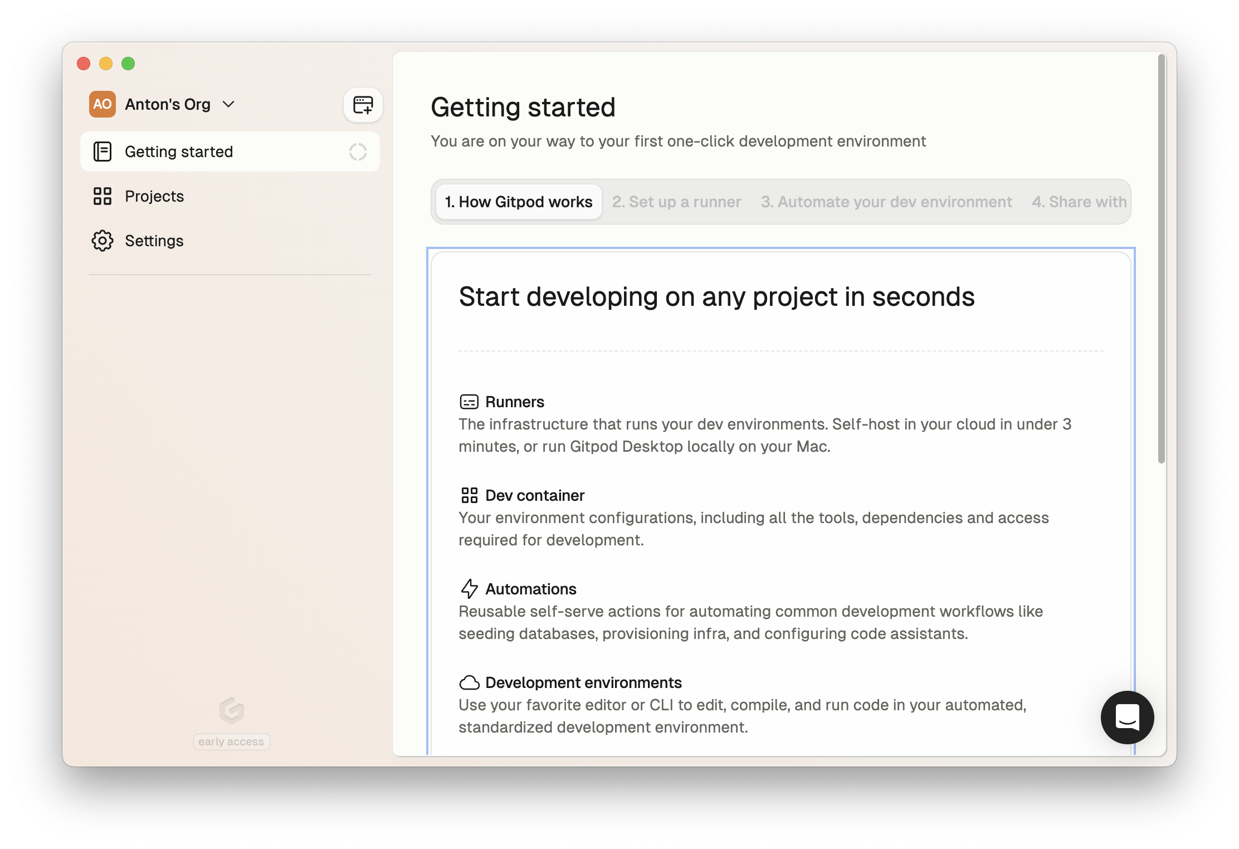Screen dimensions: 1239x849
Task: Switch to How Gitpod works tab
Action: pos(518,202)
